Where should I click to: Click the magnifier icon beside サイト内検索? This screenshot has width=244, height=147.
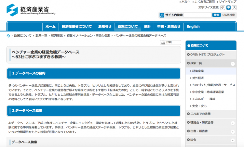pyautogui.click(x=162, y=15)
